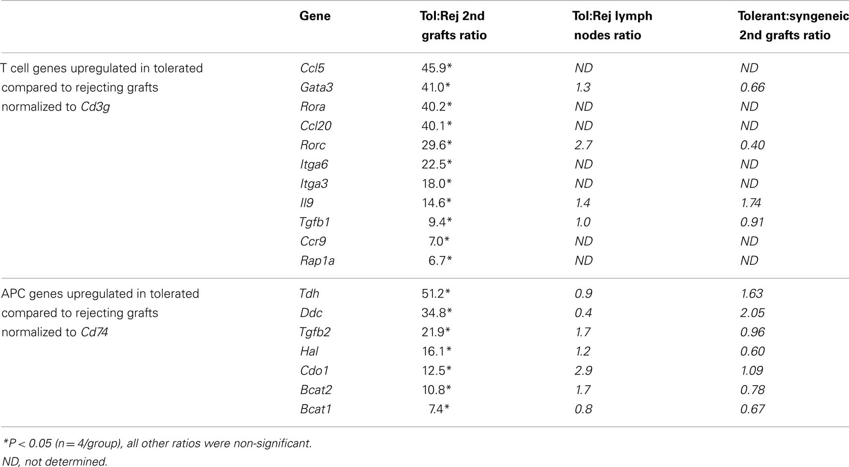Image resolution: width=849 pixels, height=467 pixels.
Task: Click the Tolerant:syngeneic 2nd grafts ratio header
Action: pyautogui.click(x=792, y=26)
